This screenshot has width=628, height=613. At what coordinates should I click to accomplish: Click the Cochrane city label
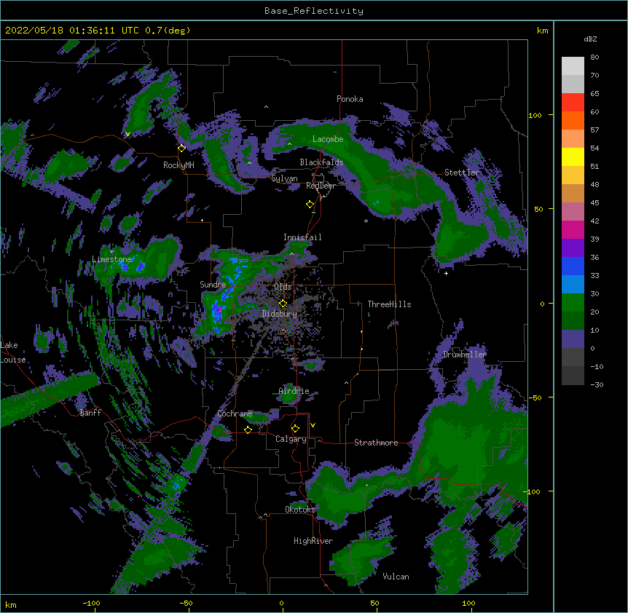[x=235, y=414]
